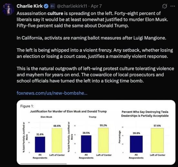Click the affiliation badge beside the verified checkmark
The width and height of the screenshot is (178, 167).
53,6
